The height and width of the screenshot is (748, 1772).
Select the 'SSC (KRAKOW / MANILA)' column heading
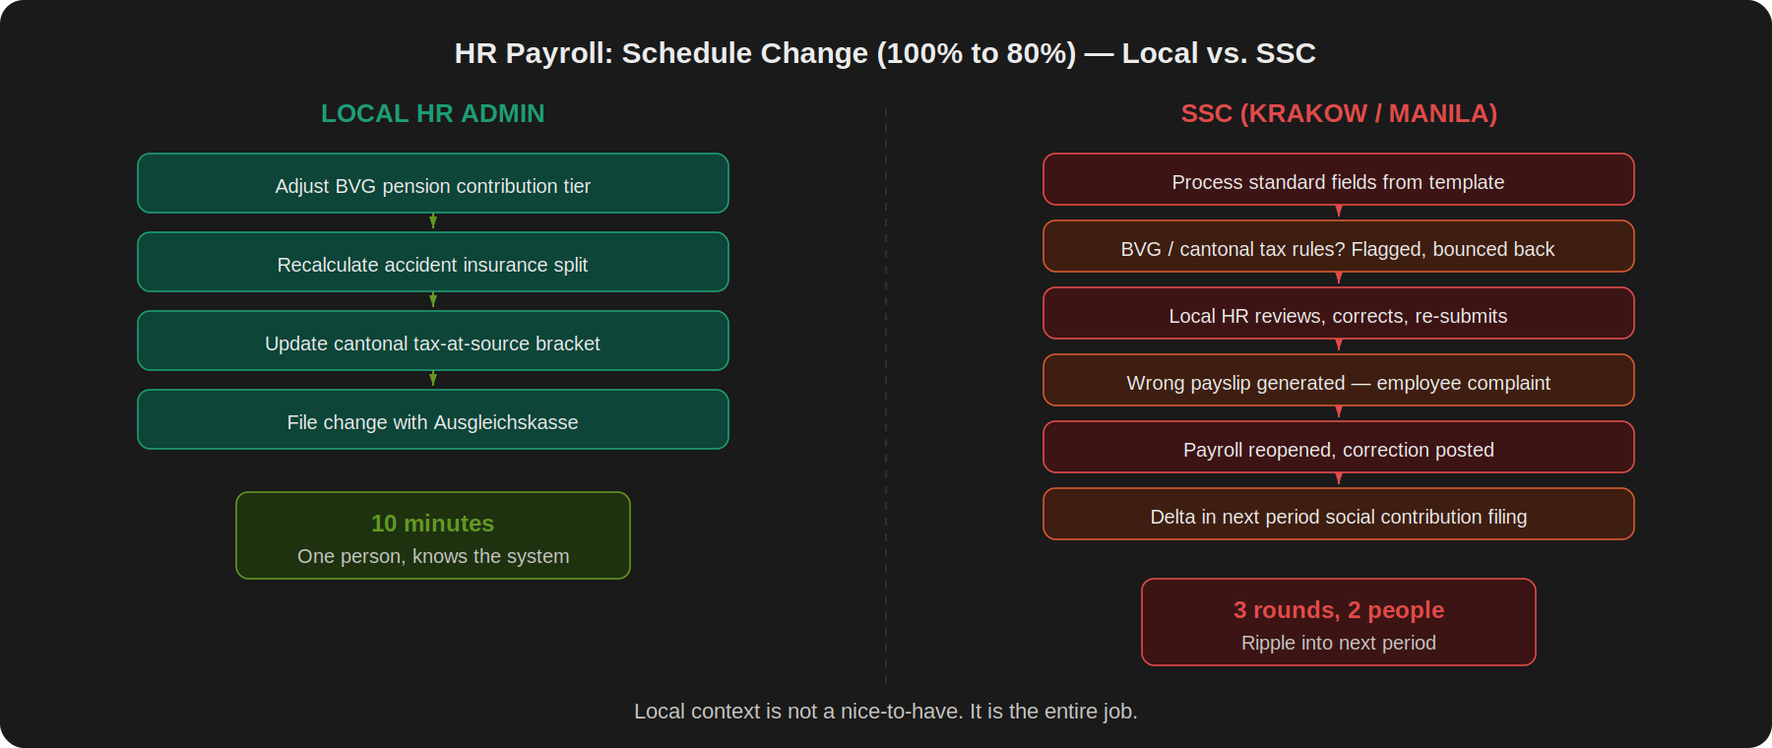click(1339, 113)
